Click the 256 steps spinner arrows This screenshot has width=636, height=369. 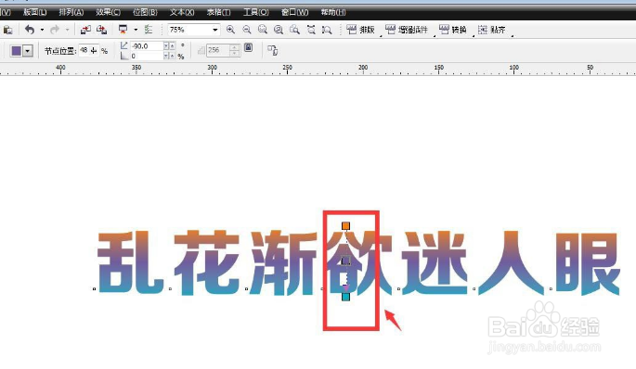click(235, 50)
